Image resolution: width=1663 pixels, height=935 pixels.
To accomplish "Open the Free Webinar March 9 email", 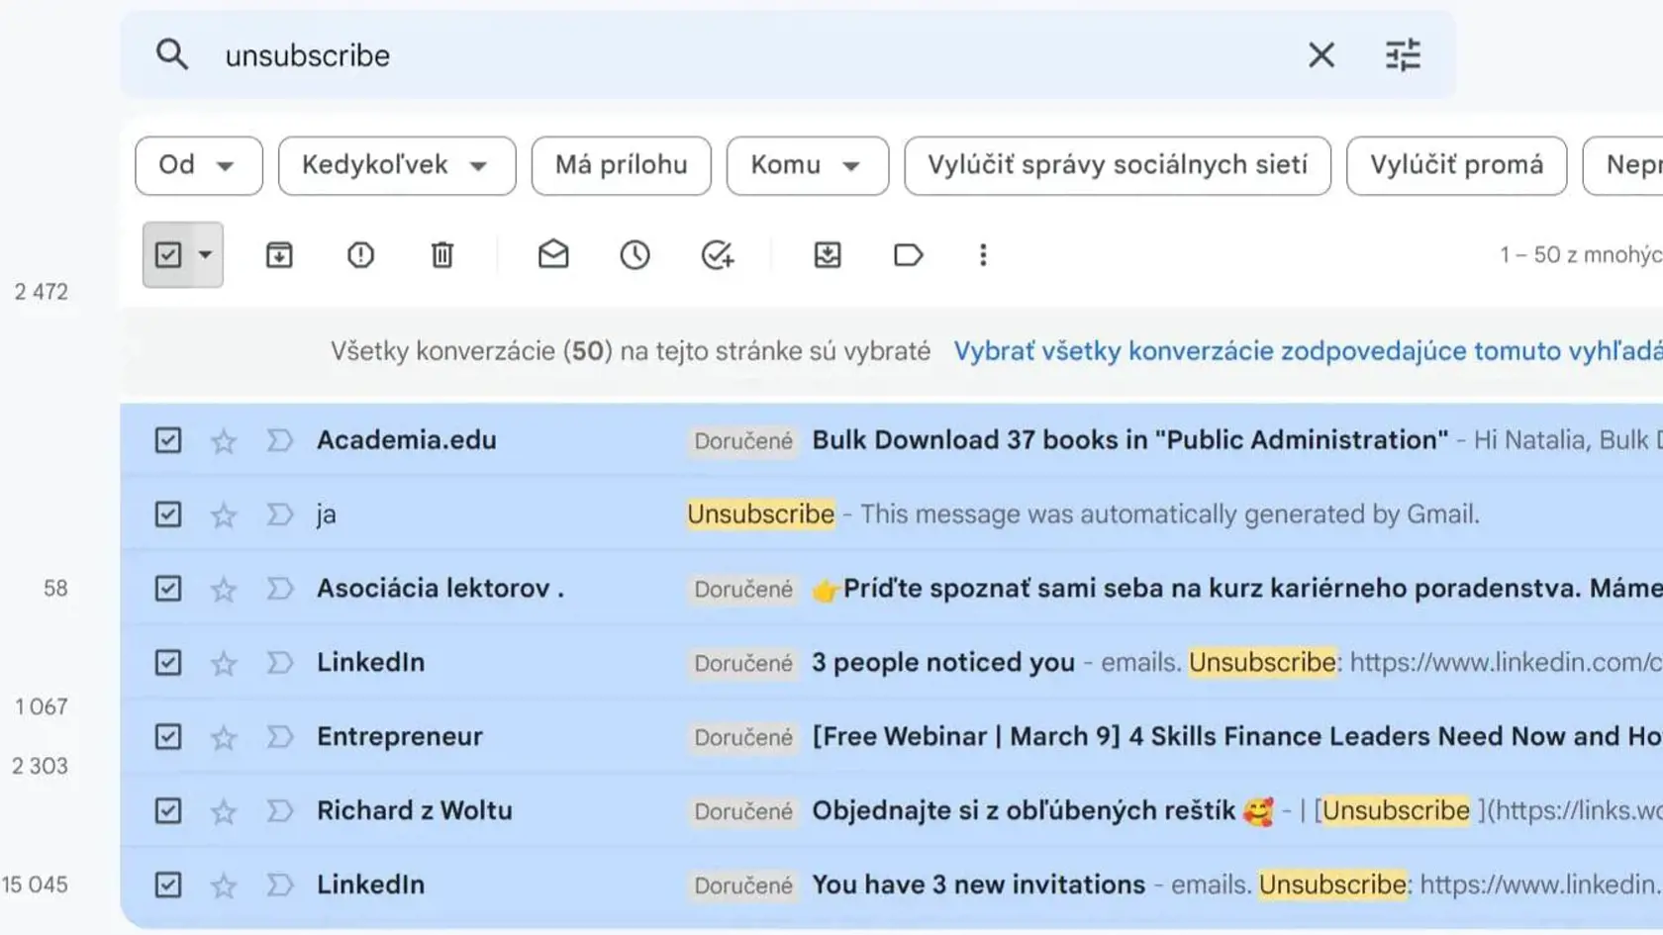I will pyautogui.click(x=1237, y=737).
